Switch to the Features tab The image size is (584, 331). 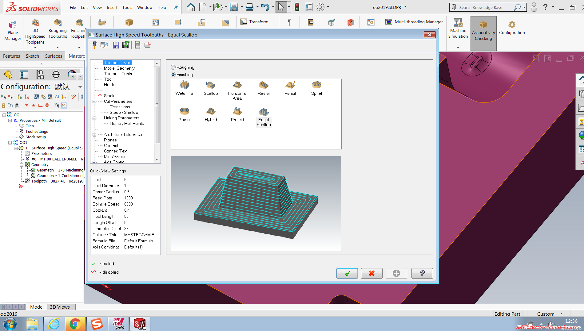(11, 56)
